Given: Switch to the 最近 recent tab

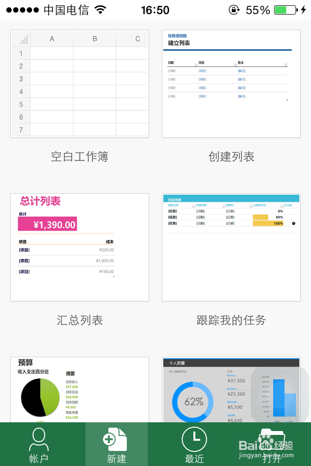Looking at the screenshot, I should click(x=194, y=445).
